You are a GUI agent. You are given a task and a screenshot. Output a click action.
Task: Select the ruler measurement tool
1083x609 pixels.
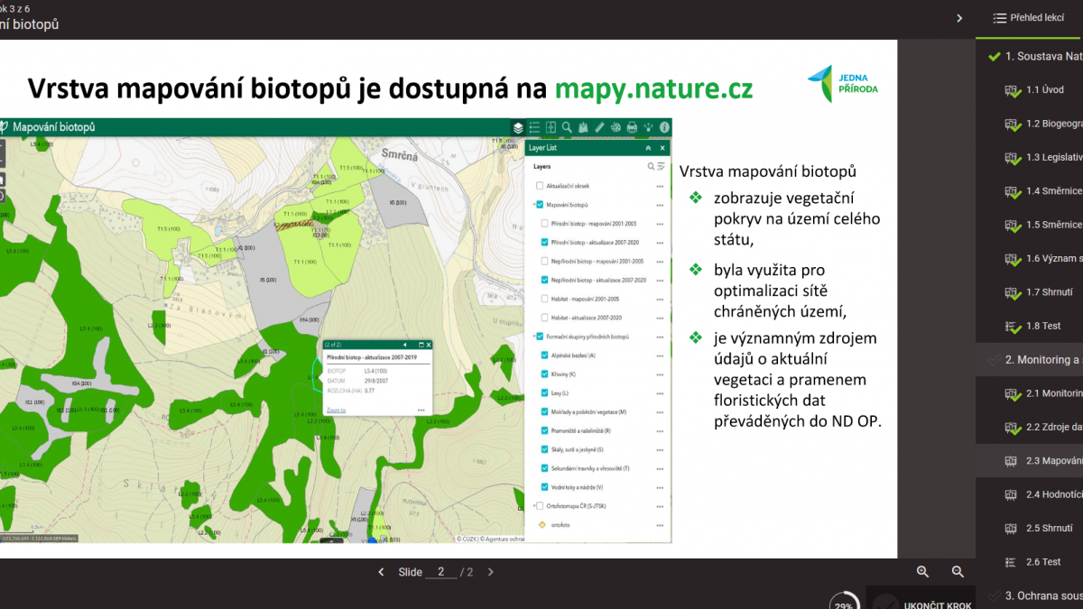point(599,127)
